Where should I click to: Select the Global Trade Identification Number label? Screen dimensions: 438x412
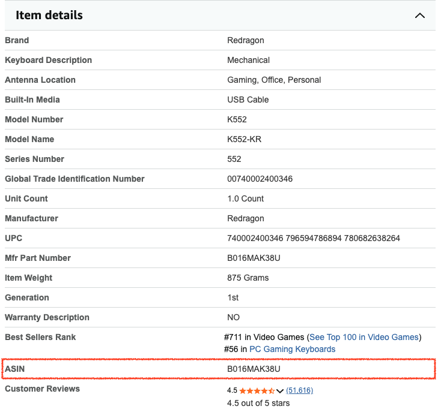75,179
